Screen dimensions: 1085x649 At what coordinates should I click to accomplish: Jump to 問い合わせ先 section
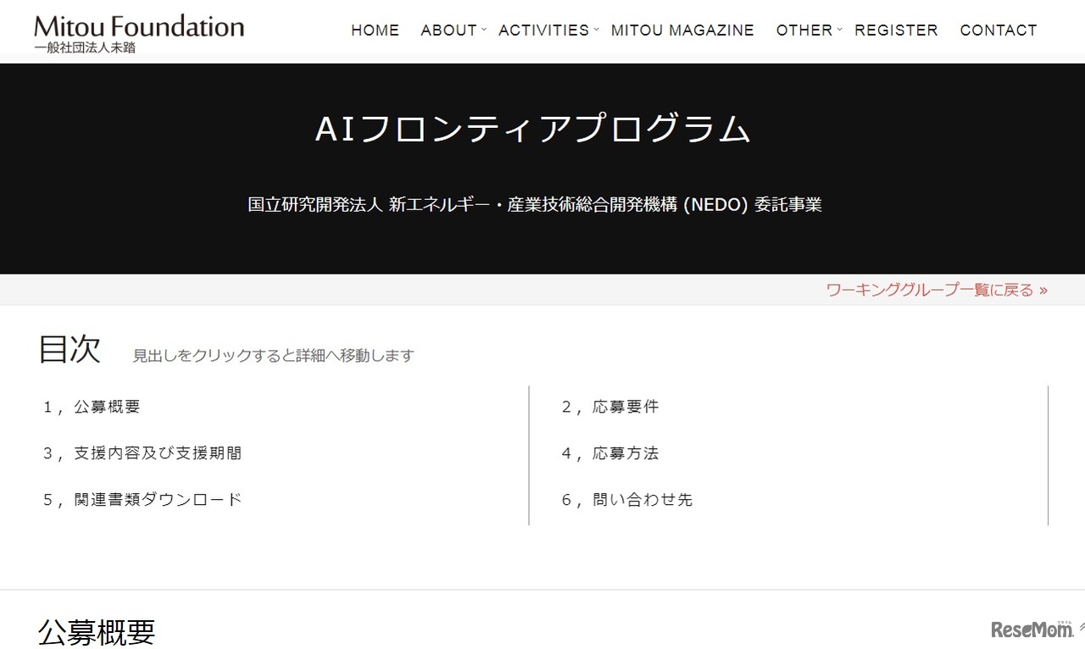[627, 500]
